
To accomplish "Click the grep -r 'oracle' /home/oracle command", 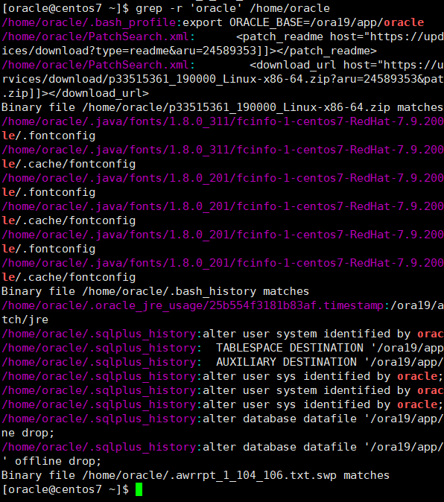I will pos(232,8).
